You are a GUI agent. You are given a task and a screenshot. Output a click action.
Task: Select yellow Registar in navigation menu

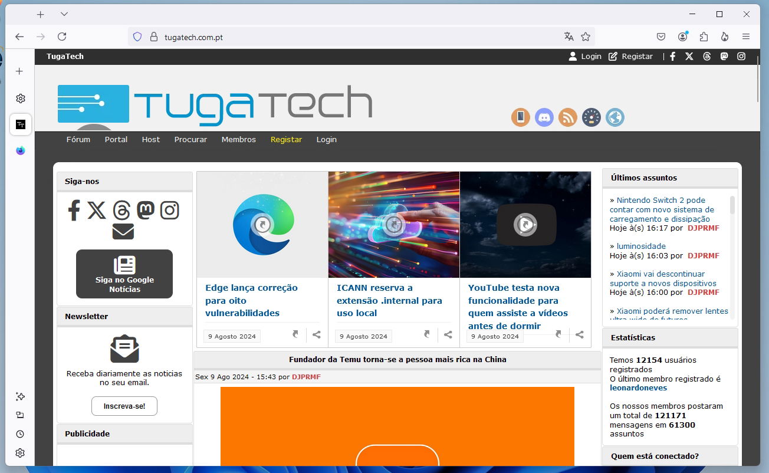(286, 140)
